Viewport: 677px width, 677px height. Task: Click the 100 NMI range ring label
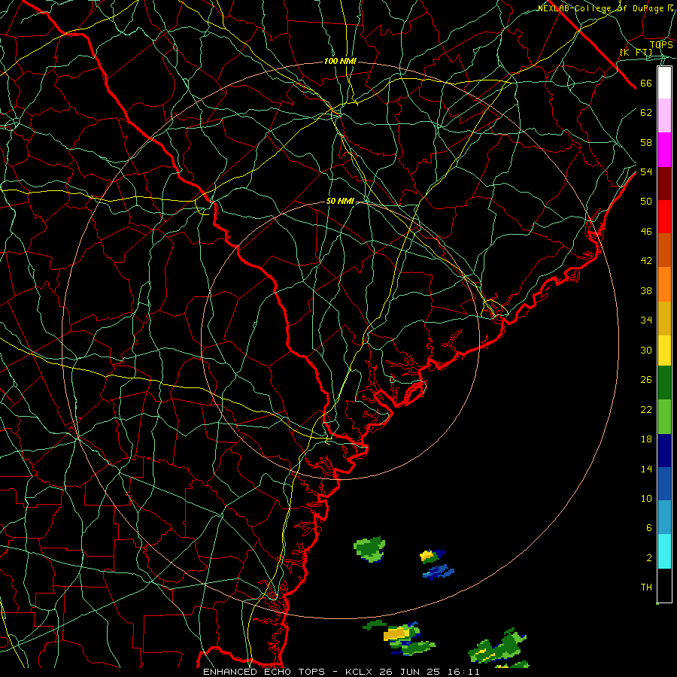click(340, 62)
